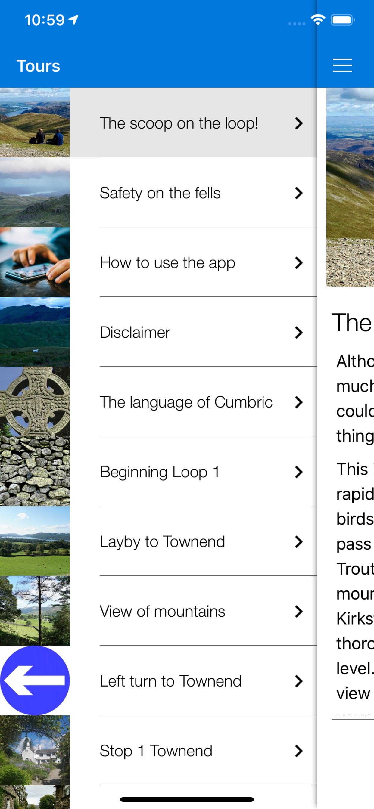Select the dry stone wall thumbnail

tap(35, 471)
